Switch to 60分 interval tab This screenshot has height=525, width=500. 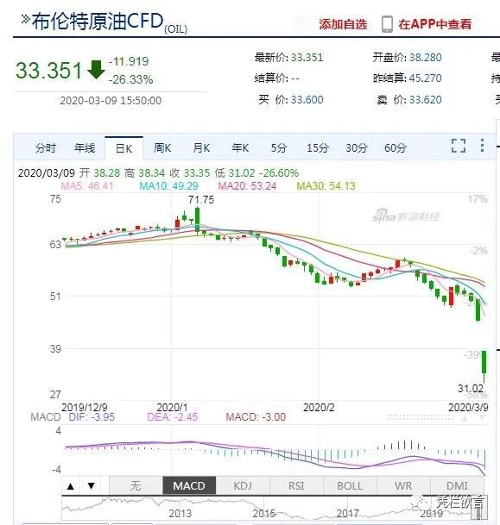click(x=396, y=147)
